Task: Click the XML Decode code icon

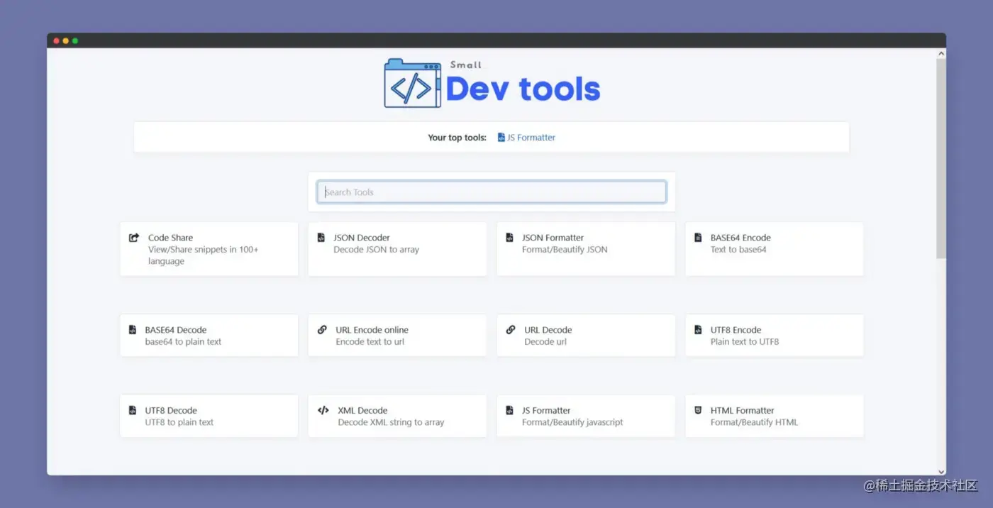Action: [323, 410]
